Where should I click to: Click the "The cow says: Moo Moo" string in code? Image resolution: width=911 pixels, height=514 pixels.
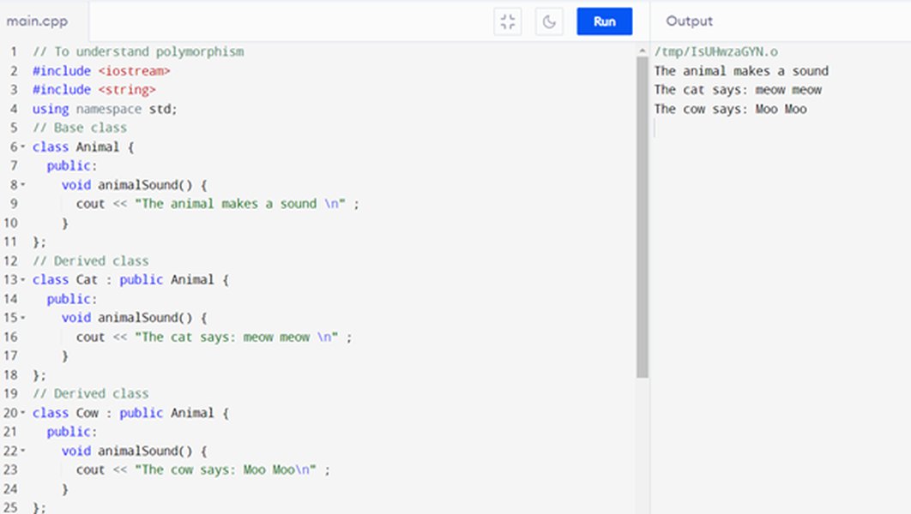tap(226, 469)
